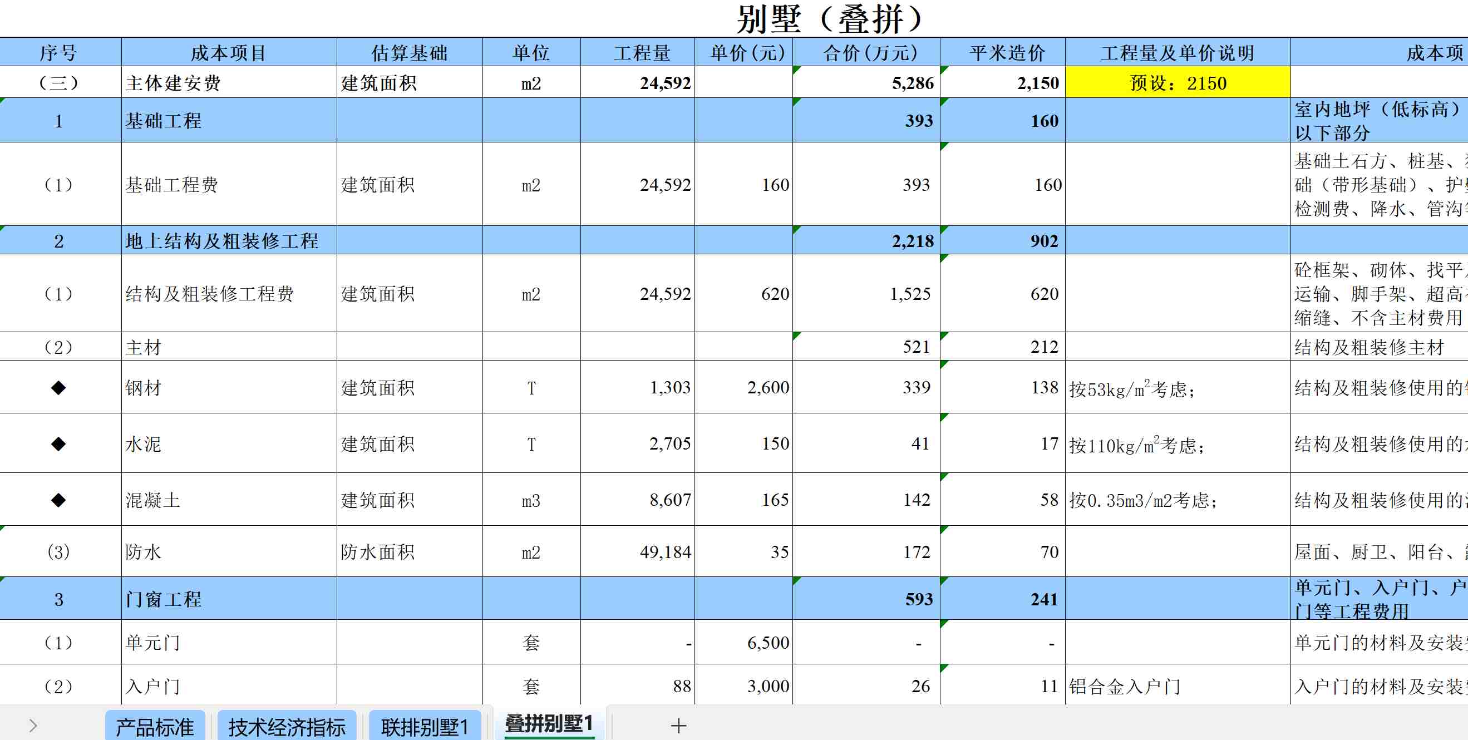Click the add new sheet plus icon
Viewport: 1468px width, 740px height.
pos(678,726)
